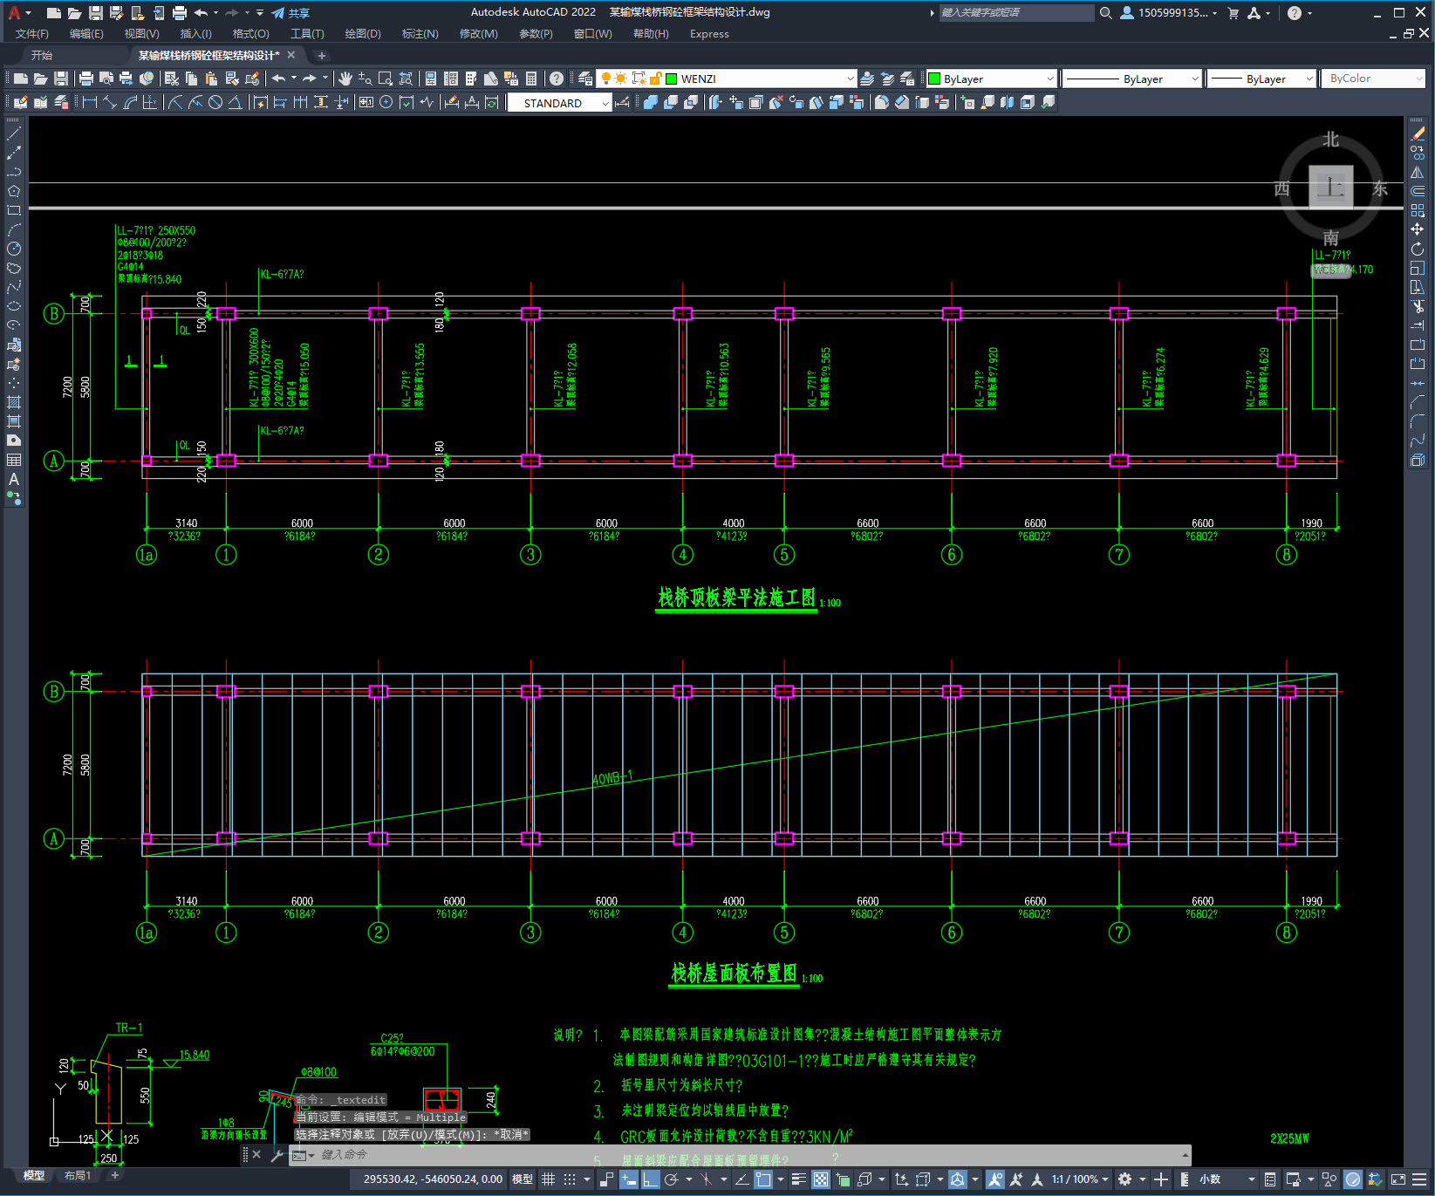Viewport: 1435px width, 1196px height.
Task: Expand the ByLayer lineweight dropdown
Action: click(1309, 79)
